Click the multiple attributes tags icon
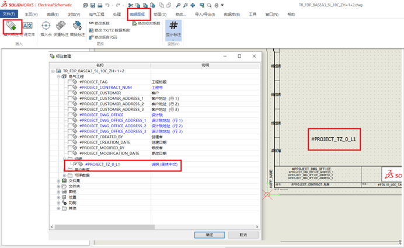This screenshot has width=404, height=248. (61, 26)
